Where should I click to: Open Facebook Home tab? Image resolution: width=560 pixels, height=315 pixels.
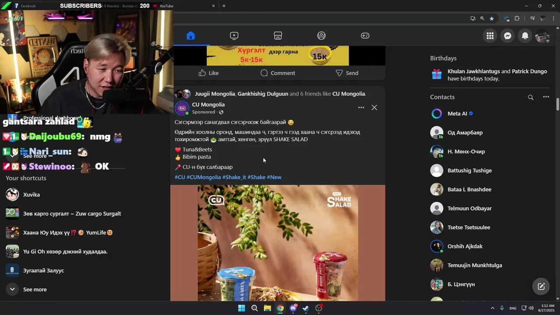(x=191, y=36)
